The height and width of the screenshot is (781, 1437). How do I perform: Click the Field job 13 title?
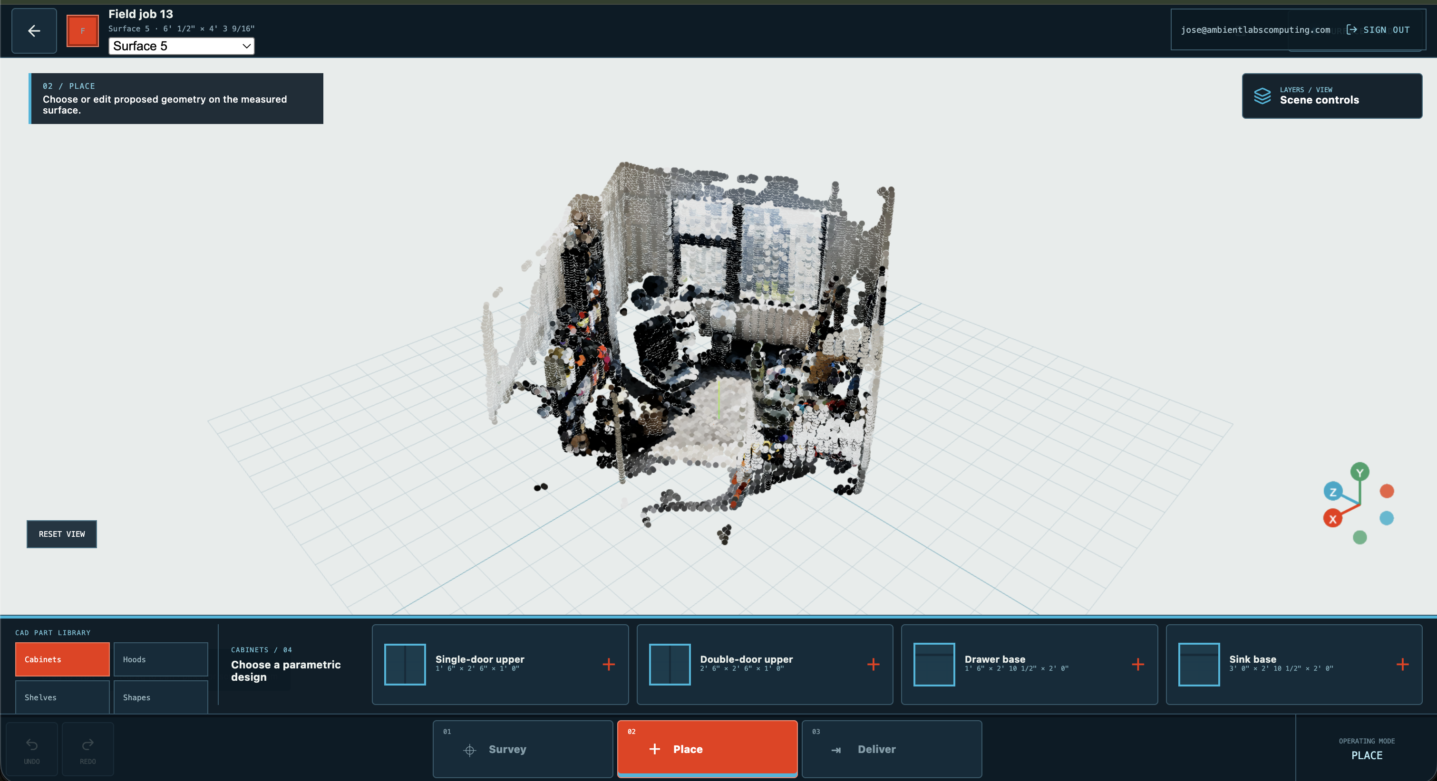point(141,14)
